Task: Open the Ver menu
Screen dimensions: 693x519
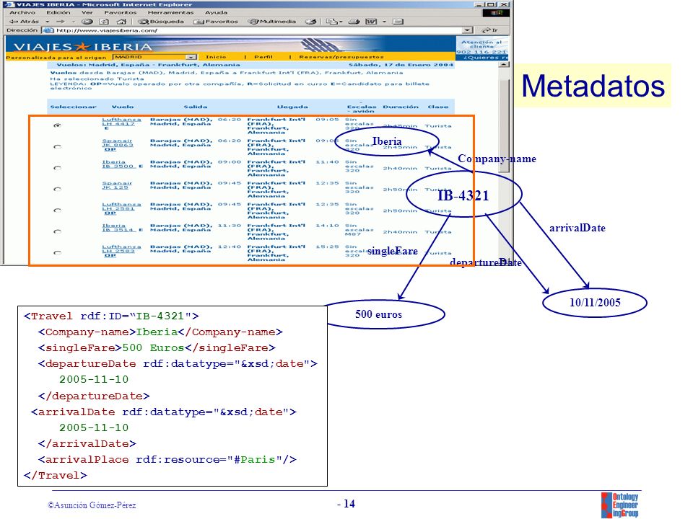Action: [87, 12]
